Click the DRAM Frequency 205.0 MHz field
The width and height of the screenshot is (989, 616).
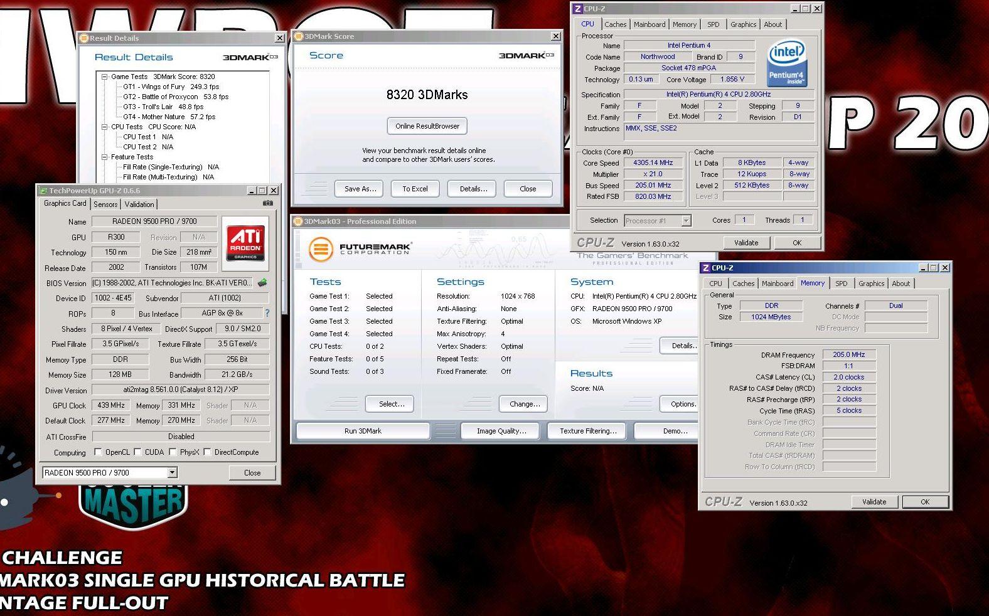(x=849, y=354)
